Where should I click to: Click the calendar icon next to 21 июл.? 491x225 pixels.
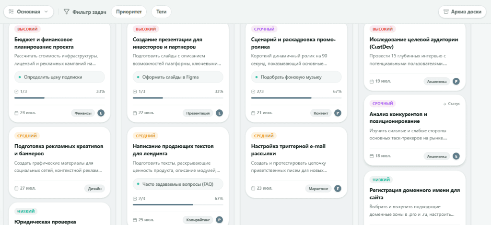click(253, 113)
